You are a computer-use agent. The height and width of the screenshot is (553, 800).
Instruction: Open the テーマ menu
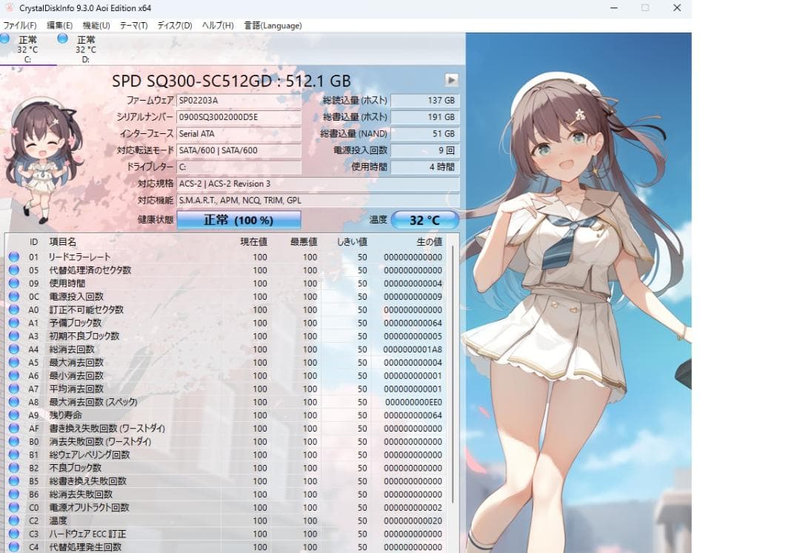coord(133,24)
